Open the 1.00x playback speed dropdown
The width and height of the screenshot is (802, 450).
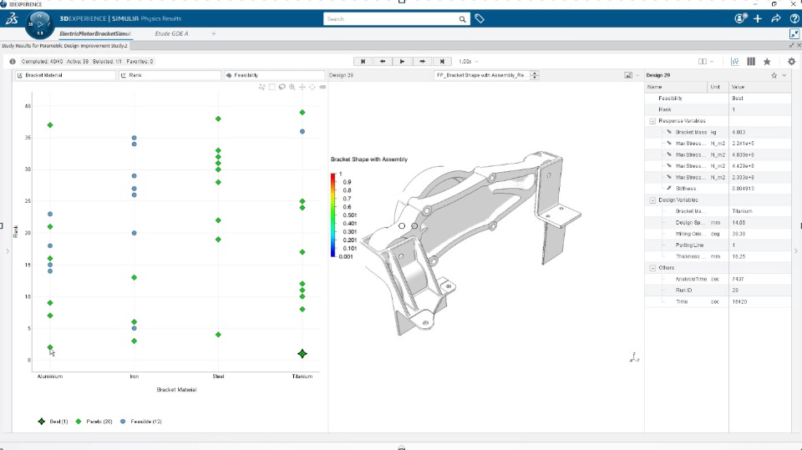click(x=468, y=62)
